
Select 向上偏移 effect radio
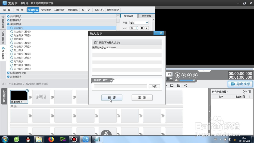[12, 50]
